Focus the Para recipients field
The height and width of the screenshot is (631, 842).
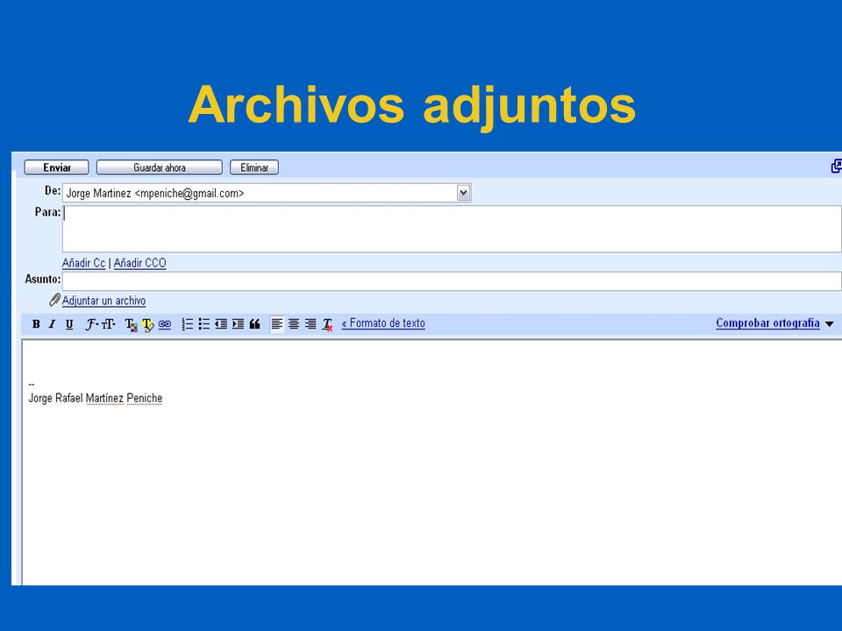coord(452,229)
